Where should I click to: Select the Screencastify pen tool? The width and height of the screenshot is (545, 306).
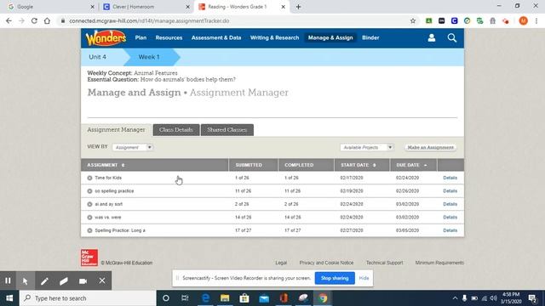click(44, 280)
